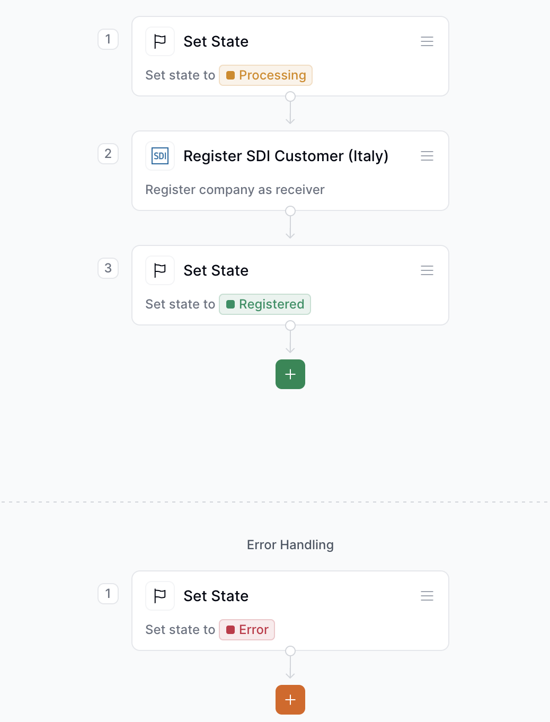The width and height of the screenshot is (550, 722).
Task: Click the Registered state badge
Action: click(264, 304)
